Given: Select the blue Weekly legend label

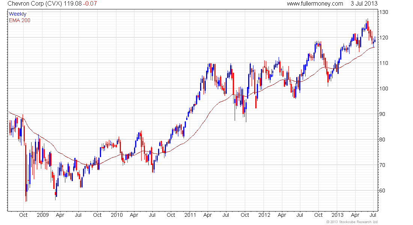Looking at the screenshot, I should [x=18, y=14].
